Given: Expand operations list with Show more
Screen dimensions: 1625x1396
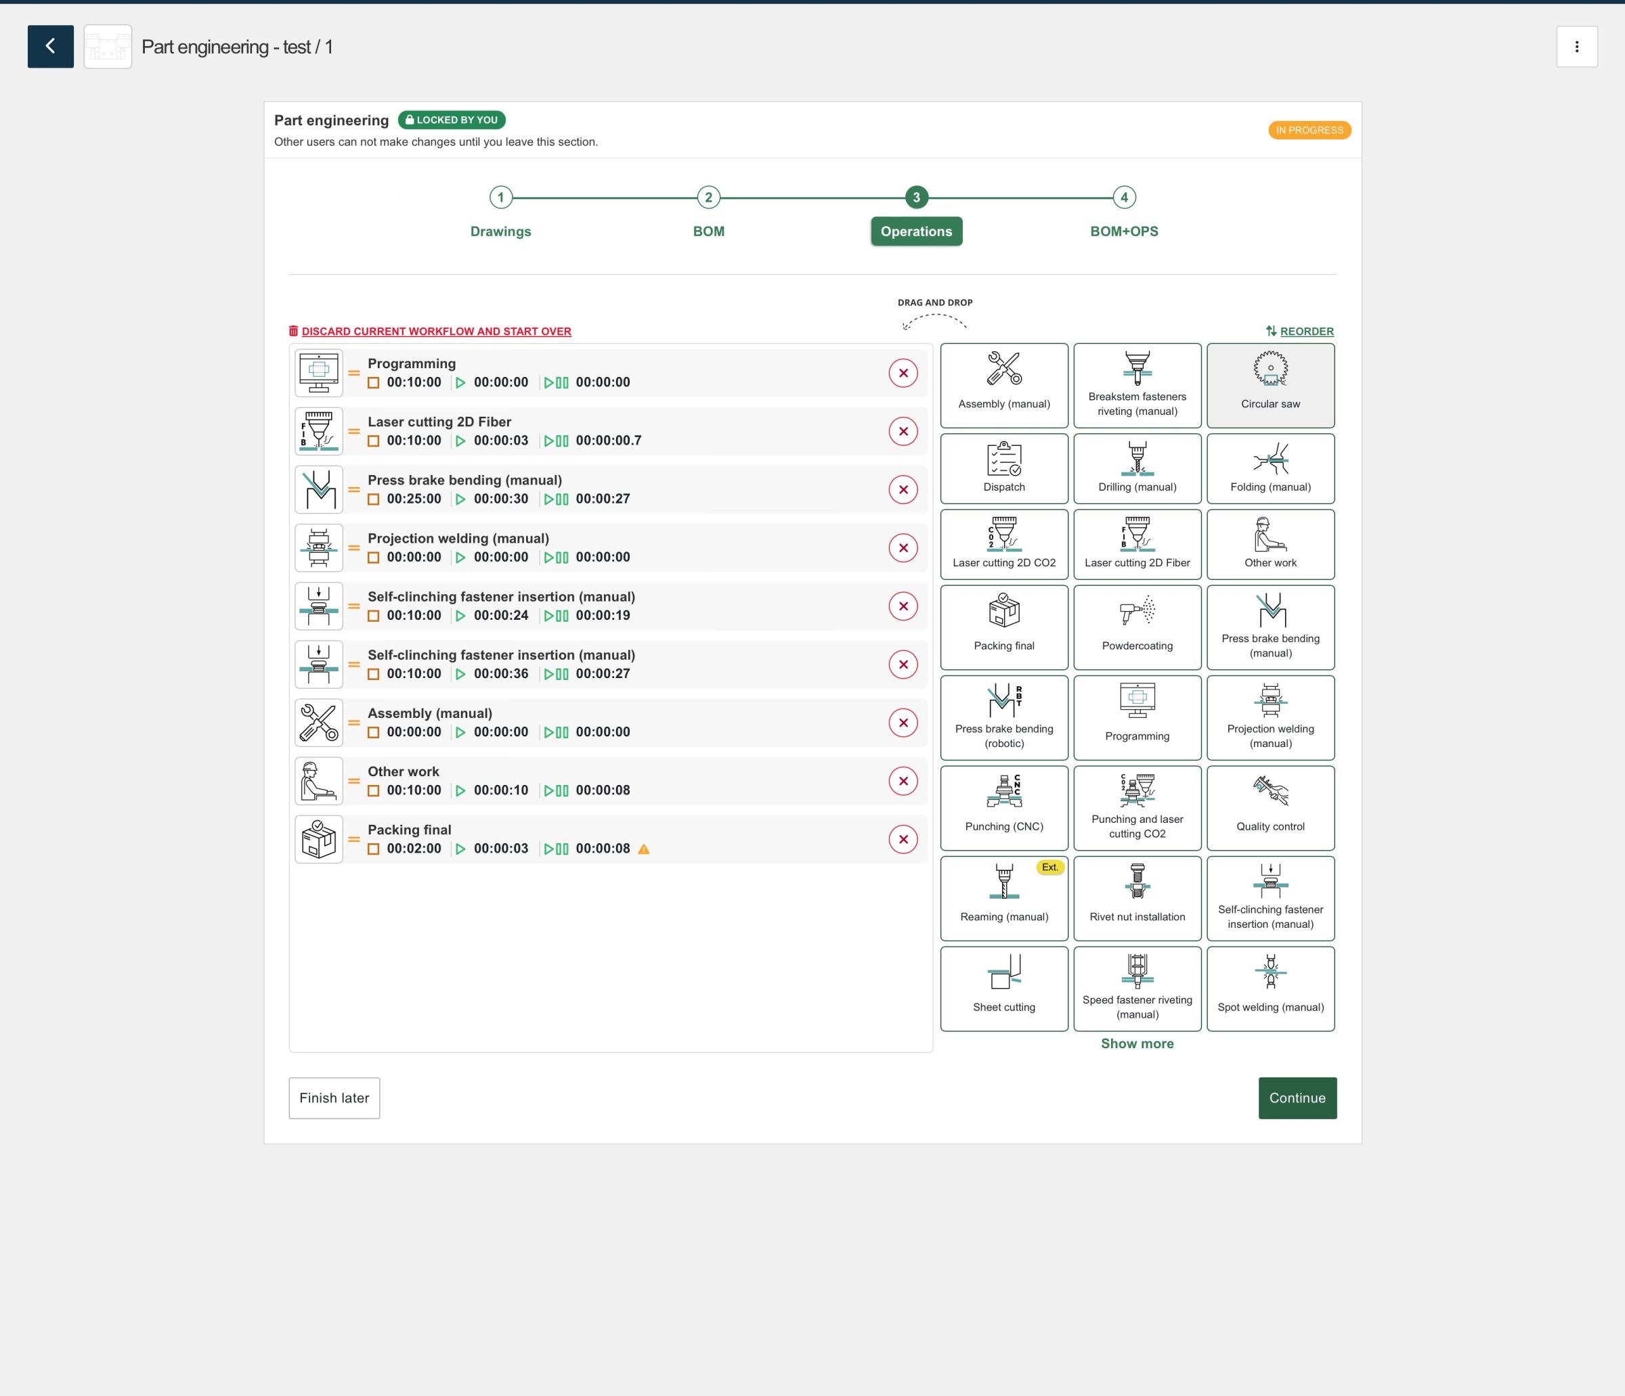Looking at the screenshot, I should tap(1136, 1043).
